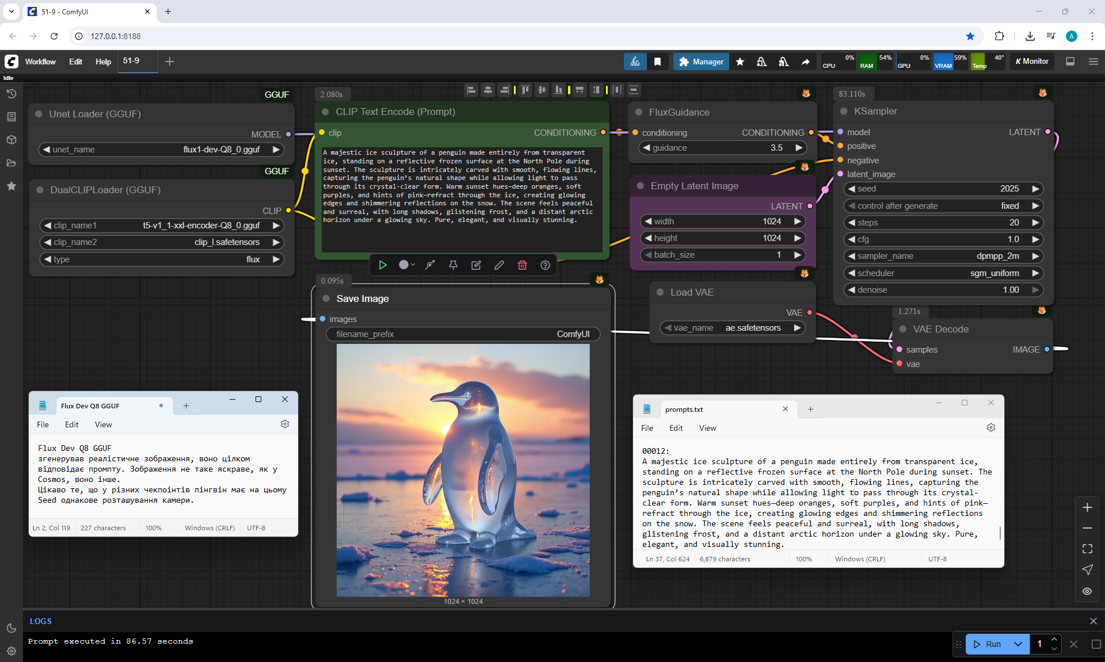Click the green execute node play icon
The image size is (1105, 662).
coord(383,265)
